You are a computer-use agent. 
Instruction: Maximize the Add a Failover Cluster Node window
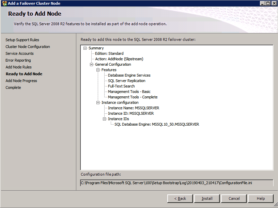(x=268, y=3)
